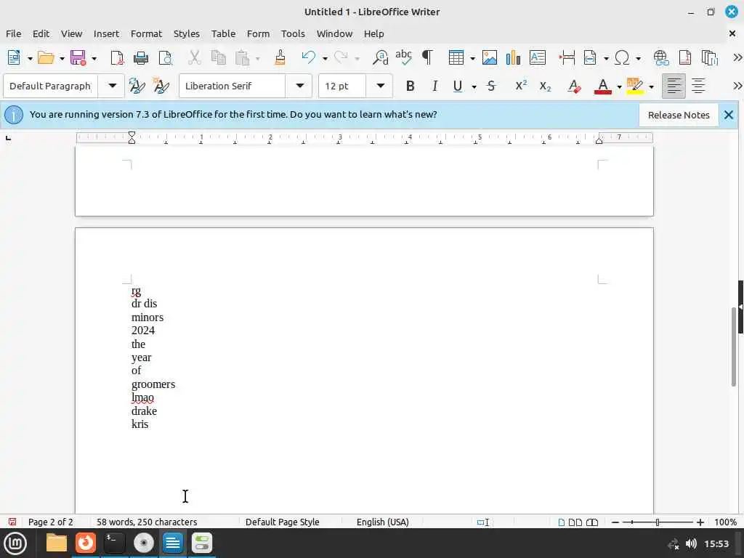The height and width of the screenshot is (558, 744).
Task: Insert a chart
Action: (x=513, y=57)
